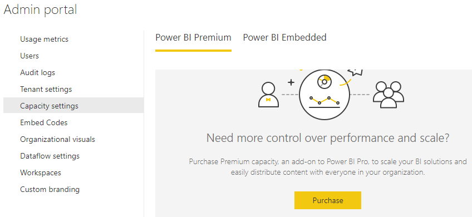Open Users admin section
The width and height of the screenshot is (472, 217).
[29, 56]
